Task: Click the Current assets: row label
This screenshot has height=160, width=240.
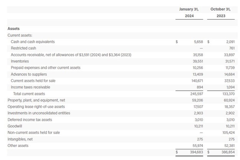Action: pos(20,35)
